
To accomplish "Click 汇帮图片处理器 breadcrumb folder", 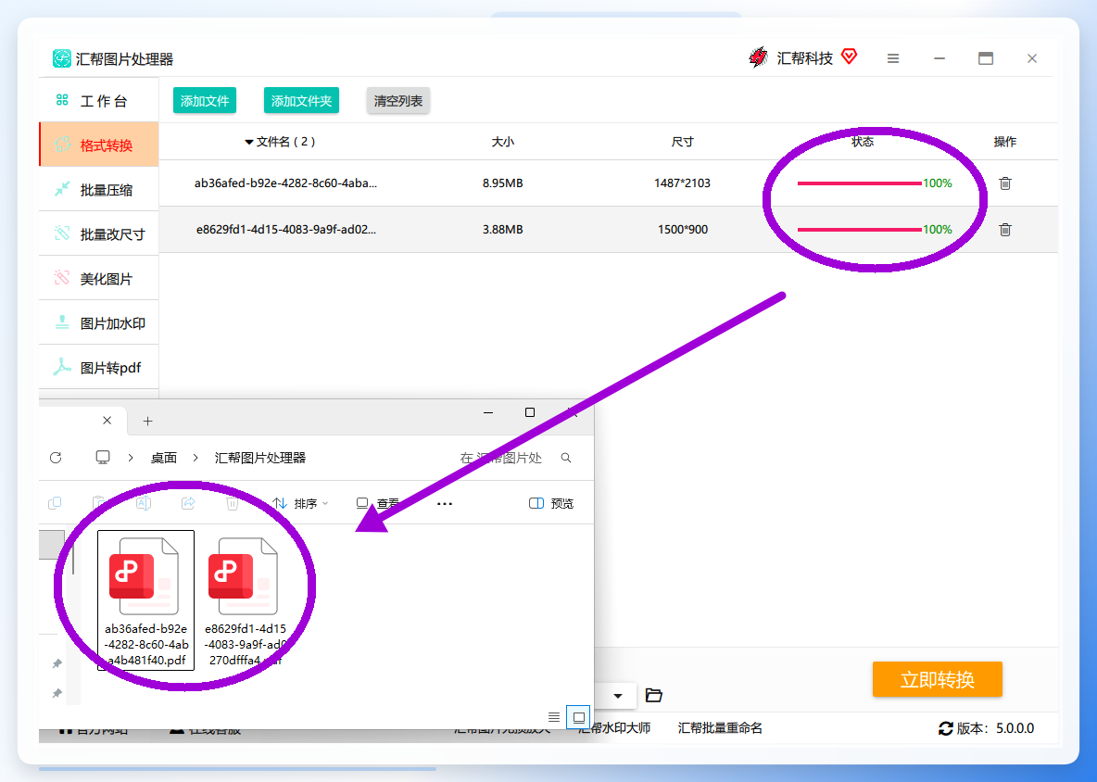I will [x=260, y=458].
